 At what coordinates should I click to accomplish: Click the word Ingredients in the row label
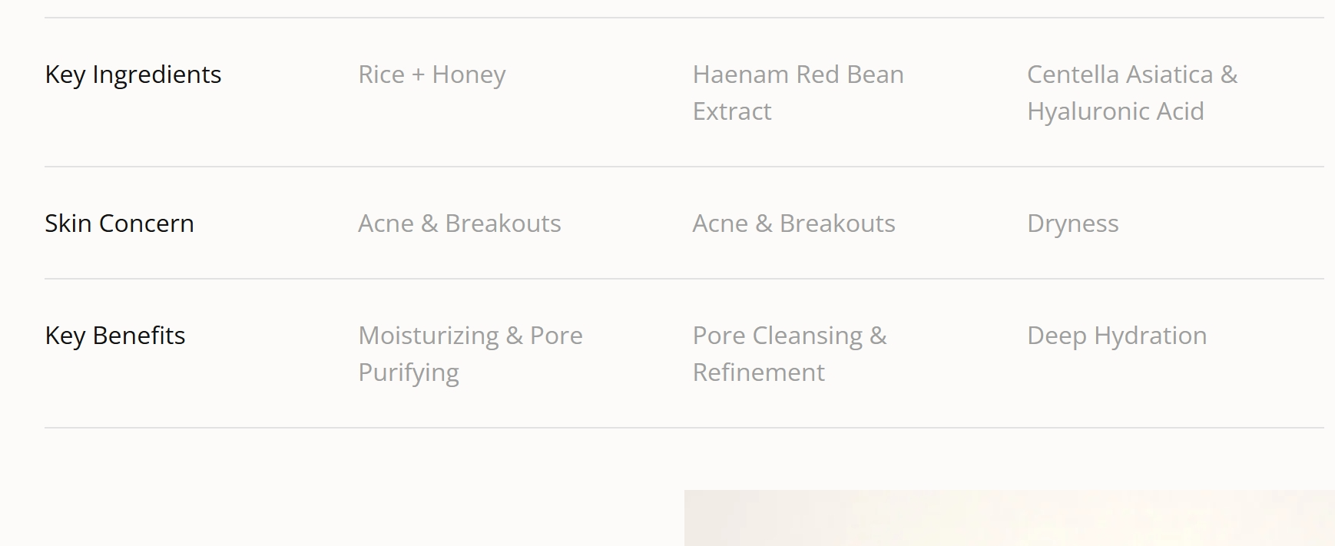tap(157, 74)
